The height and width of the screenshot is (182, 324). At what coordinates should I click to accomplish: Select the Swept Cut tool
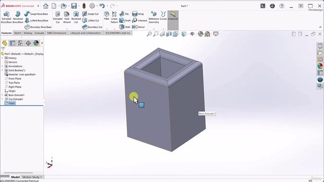[x=90, y=14]
